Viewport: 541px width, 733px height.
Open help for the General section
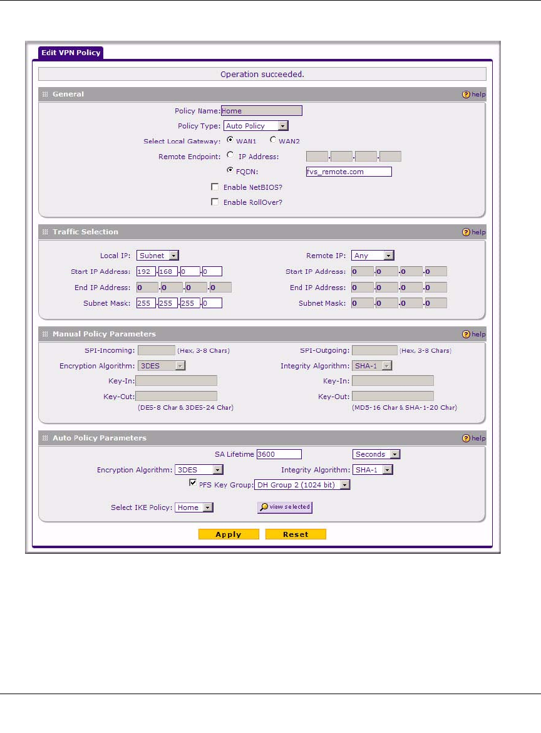[x=474, y=95]
